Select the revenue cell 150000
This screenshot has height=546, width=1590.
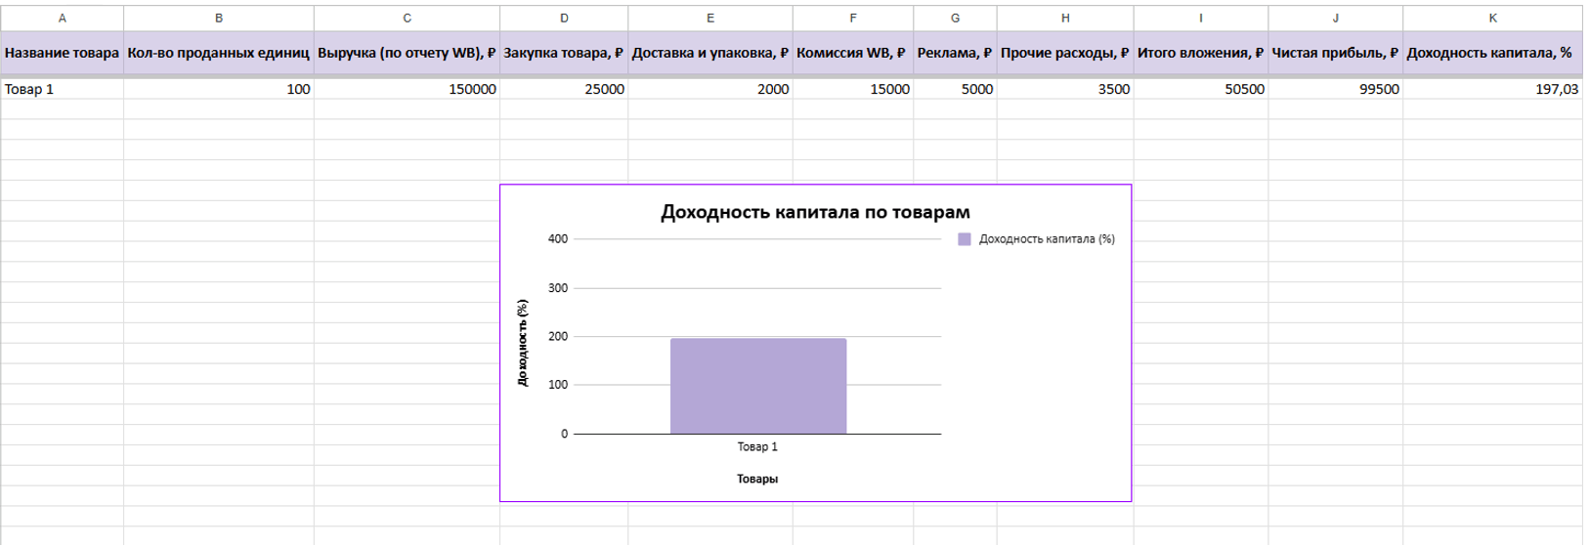click(407, 89)
